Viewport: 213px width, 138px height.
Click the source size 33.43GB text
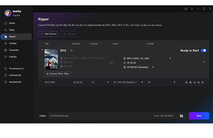pyautogui.click(x=68, y=66)
